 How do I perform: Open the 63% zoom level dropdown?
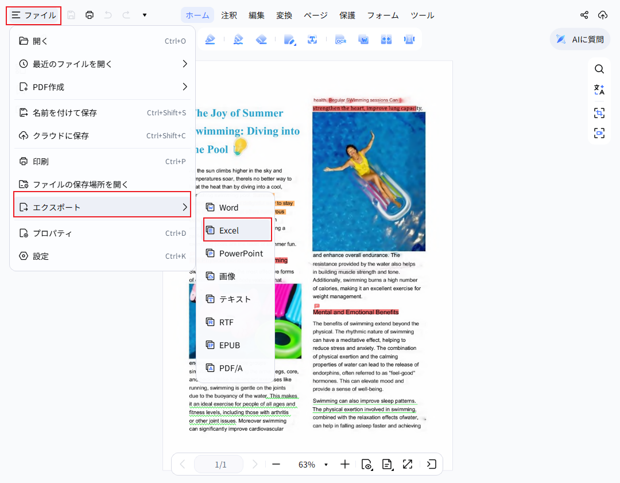click(326, 465)
